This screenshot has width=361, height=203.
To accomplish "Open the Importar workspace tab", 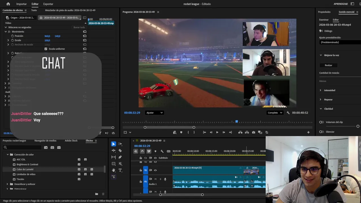I will click(x=21, y=4).
